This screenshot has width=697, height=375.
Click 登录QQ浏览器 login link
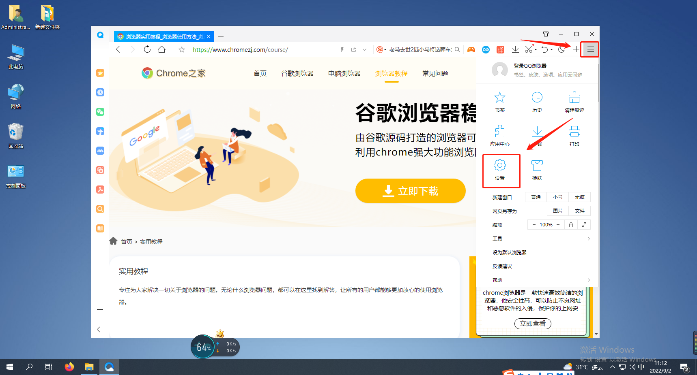530,66
